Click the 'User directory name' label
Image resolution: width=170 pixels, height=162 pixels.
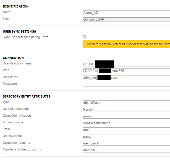[x=17, y=63]
